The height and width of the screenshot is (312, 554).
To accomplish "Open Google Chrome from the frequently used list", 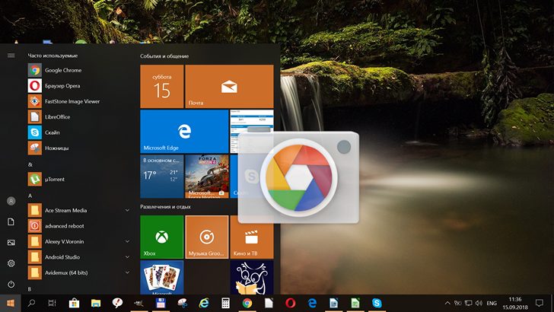I will [x=78, y=70].
